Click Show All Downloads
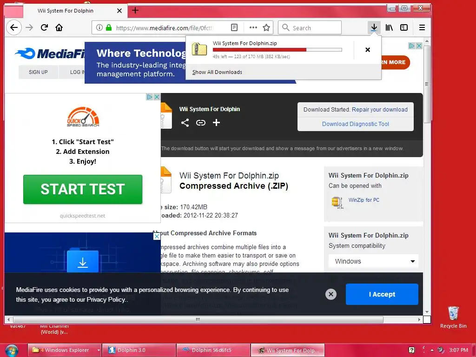 [217, 72]
